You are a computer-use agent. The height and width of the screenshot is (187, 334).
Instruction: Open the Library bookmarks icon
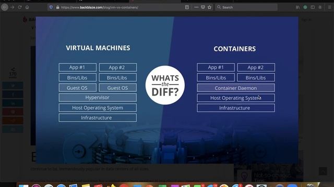click(298, 7)
